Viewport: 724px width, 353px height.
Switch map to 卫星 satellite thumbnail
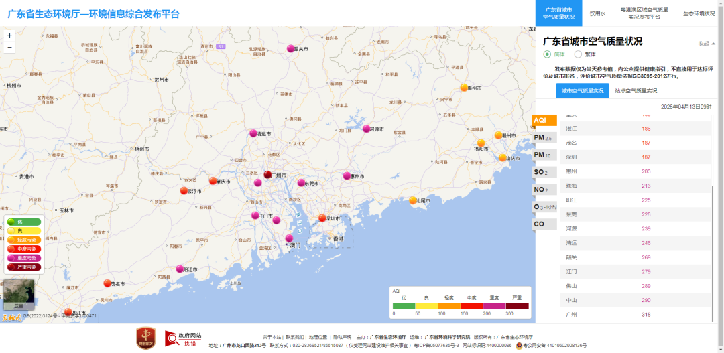(x=19, y=295)
